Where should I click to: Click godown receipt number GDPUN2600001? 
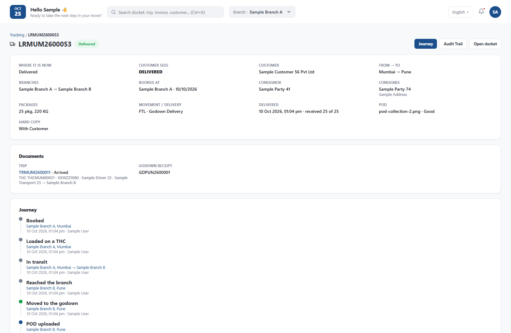(x=154, y=172)
